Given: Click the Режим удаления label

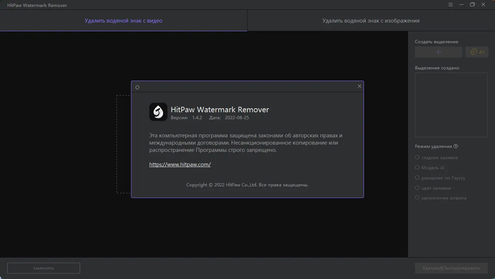Looking at the screenshot, I should (x=433, y=146).
